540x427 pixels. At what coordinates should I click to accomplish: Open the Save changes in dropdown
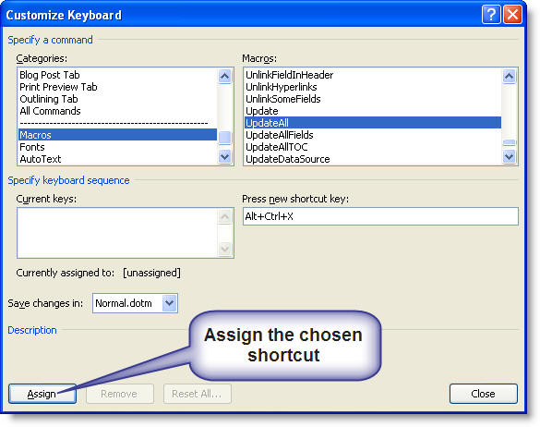pyautogui.click(x=169, y=303)
